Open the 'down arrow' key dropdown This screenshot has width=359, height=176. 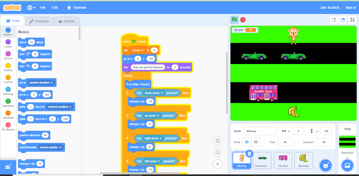click(x=154, y=93)
